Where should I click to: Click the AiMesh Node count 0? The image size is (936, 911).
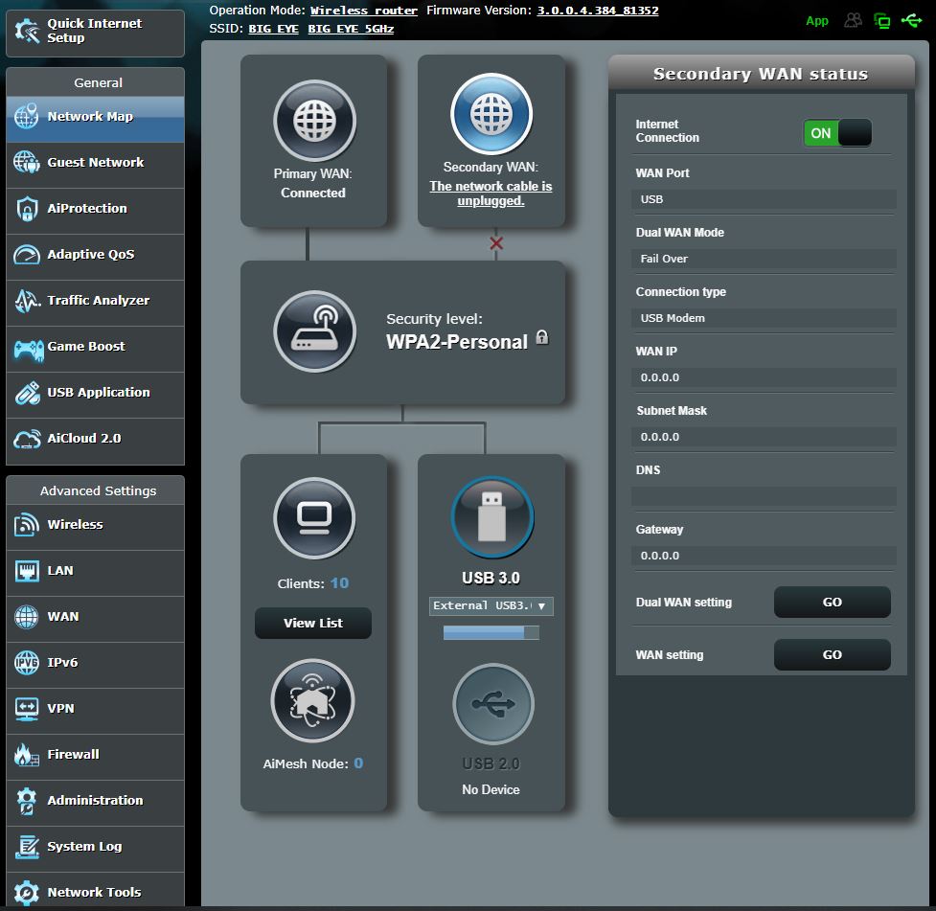pyautogui.click(x=358, y=763)
